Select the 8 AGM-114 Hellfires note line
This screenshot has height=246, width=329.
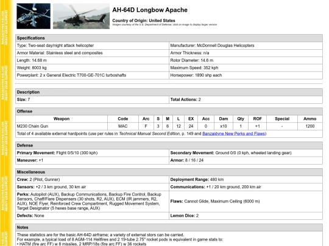pyautogui.click(x=120, y=239)
